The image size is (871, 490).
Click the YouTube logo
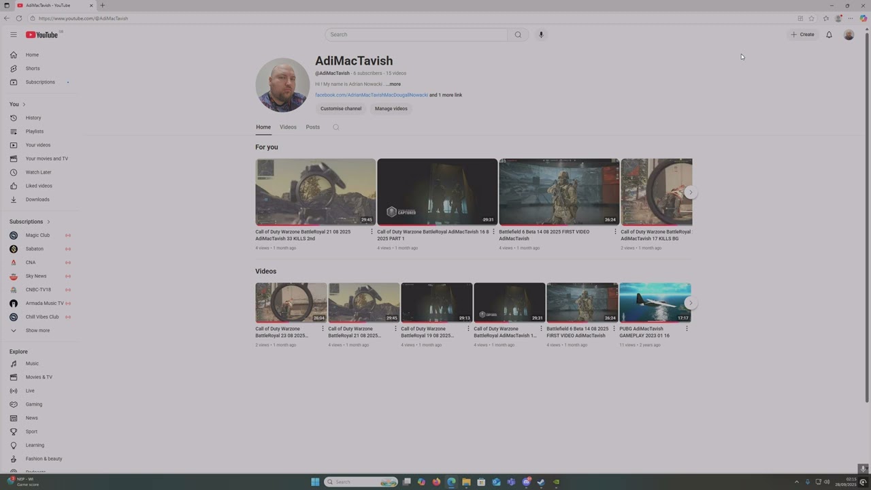[42, 35]
